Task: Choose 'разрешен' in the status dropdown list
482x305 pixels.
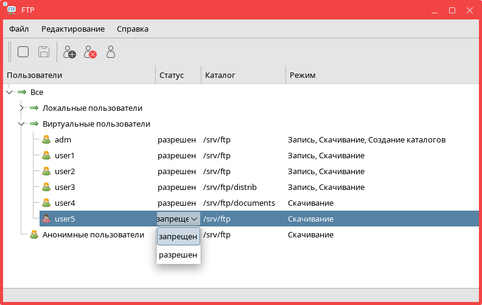Action: point(178,255)
